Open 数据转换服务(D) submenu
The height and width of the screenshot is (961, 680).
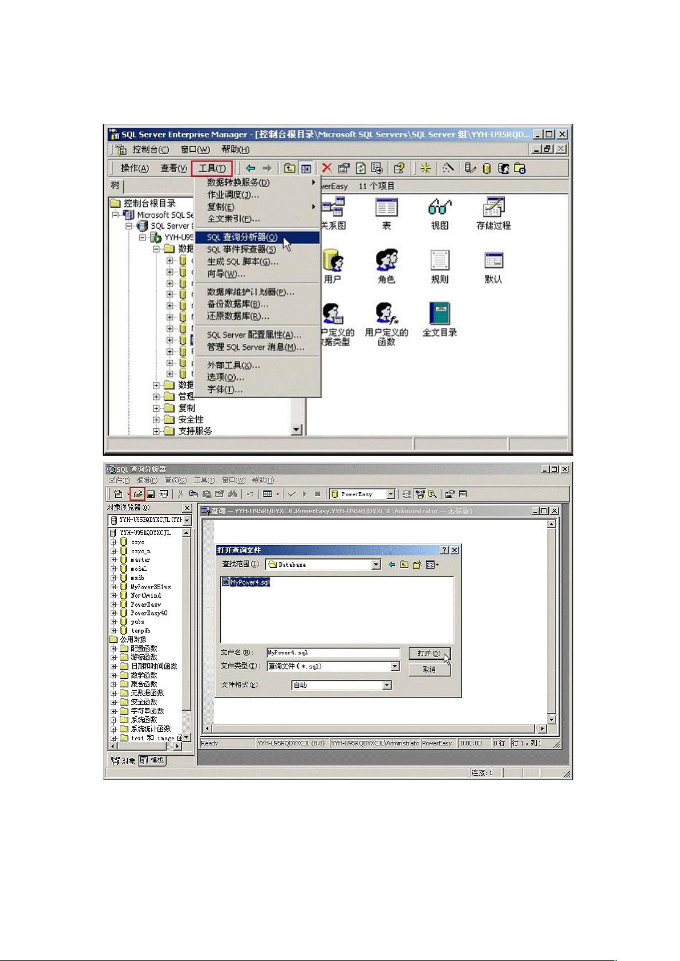257,183
